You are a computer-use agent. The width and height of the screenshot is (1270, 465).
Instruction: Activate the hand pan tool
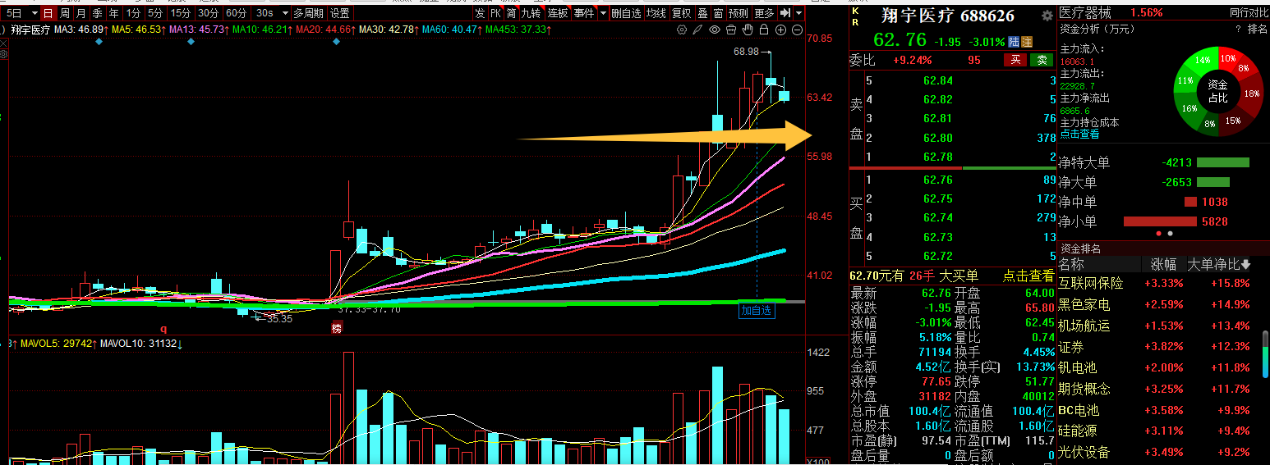[x=748, y=30]
